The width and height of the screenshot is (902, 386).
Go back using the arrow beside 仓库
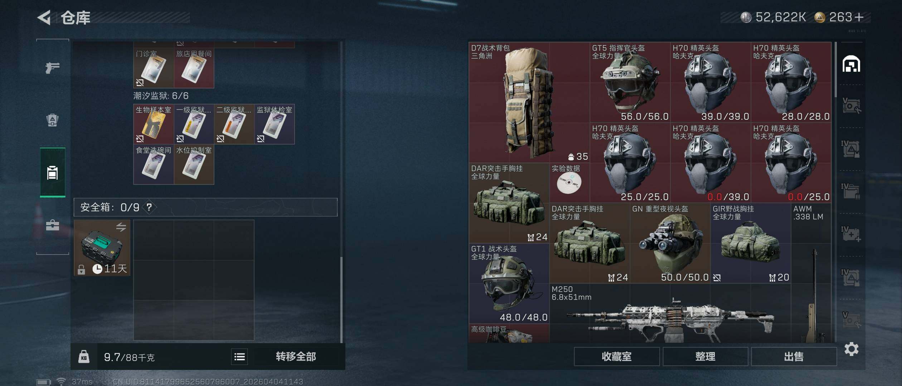click(44, 18)
